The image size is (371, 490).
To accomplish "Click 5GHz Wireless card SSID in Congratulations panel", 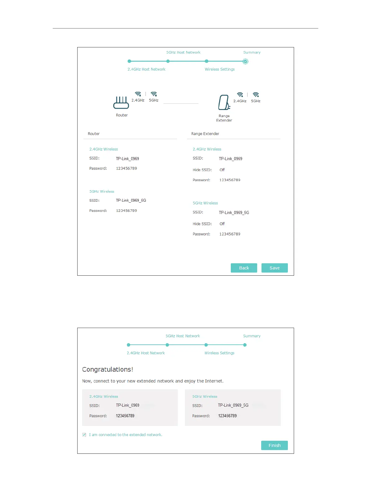I will click(x=233, y=405).
